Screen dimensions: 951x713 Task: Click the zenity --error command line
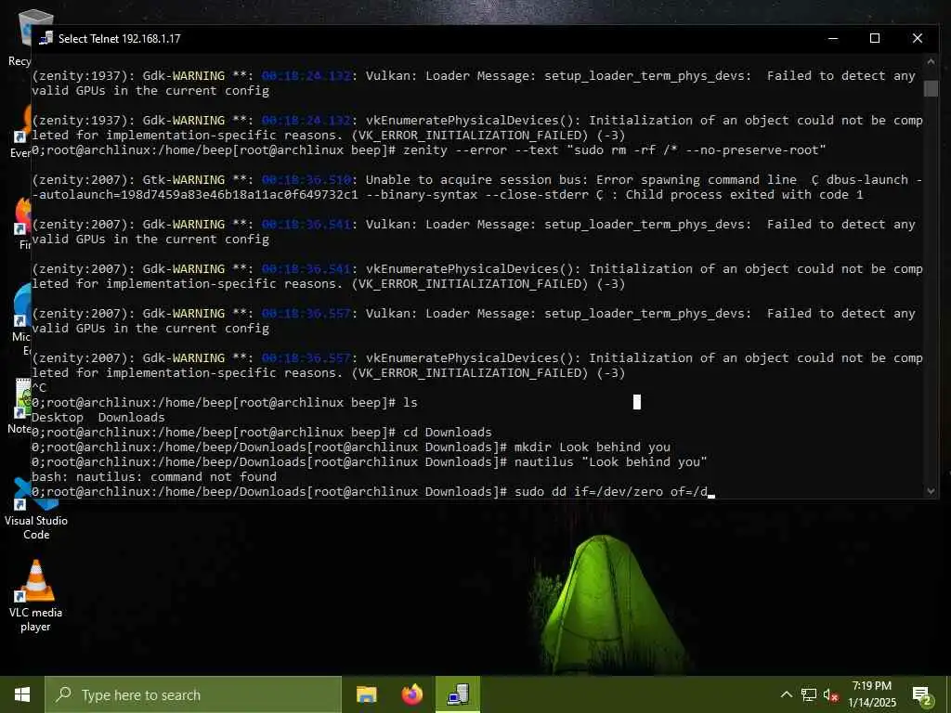pos(429,149)
